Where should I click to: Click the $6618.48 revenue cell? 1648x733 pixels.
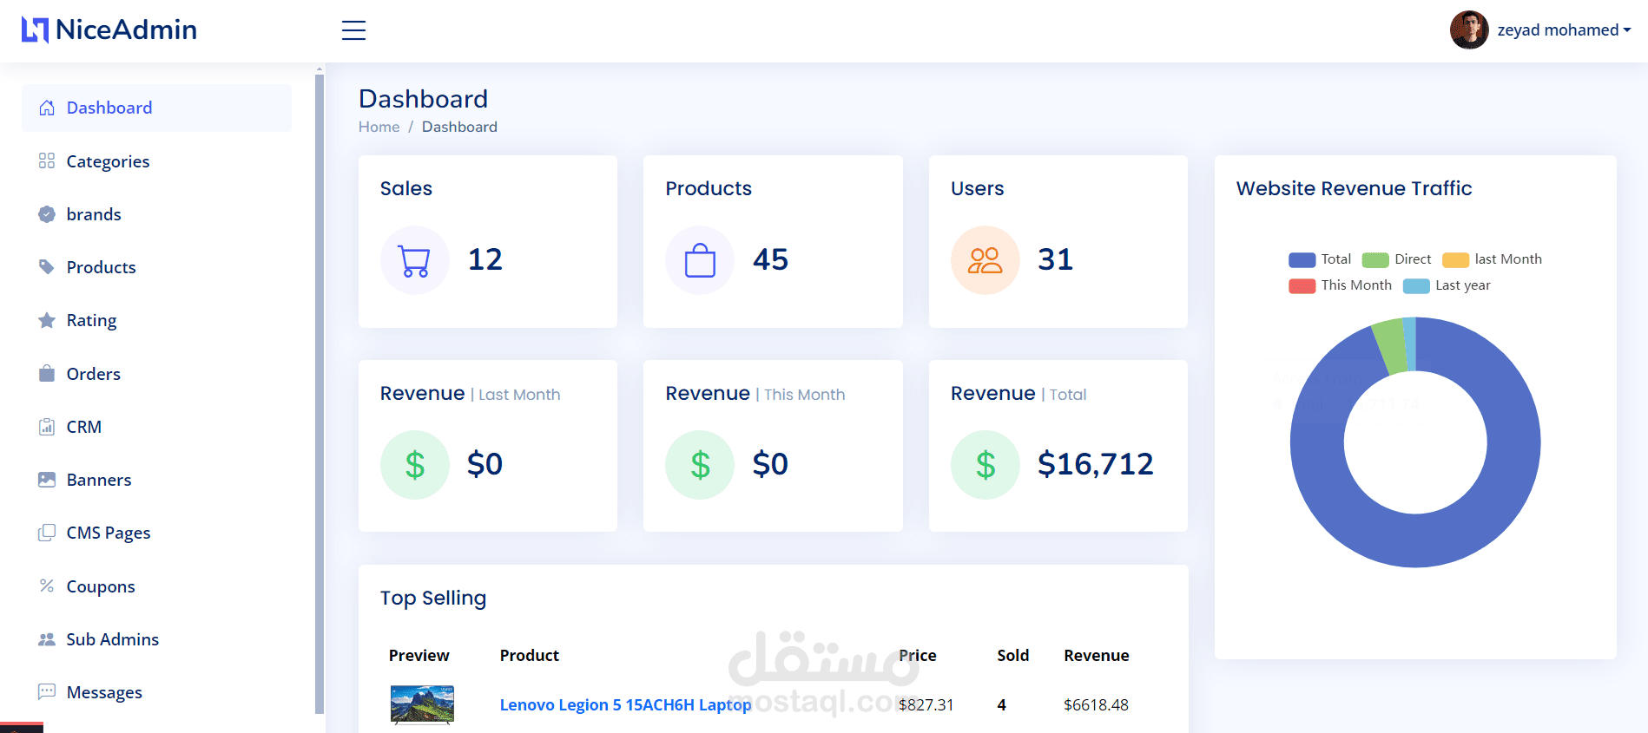1096,705
